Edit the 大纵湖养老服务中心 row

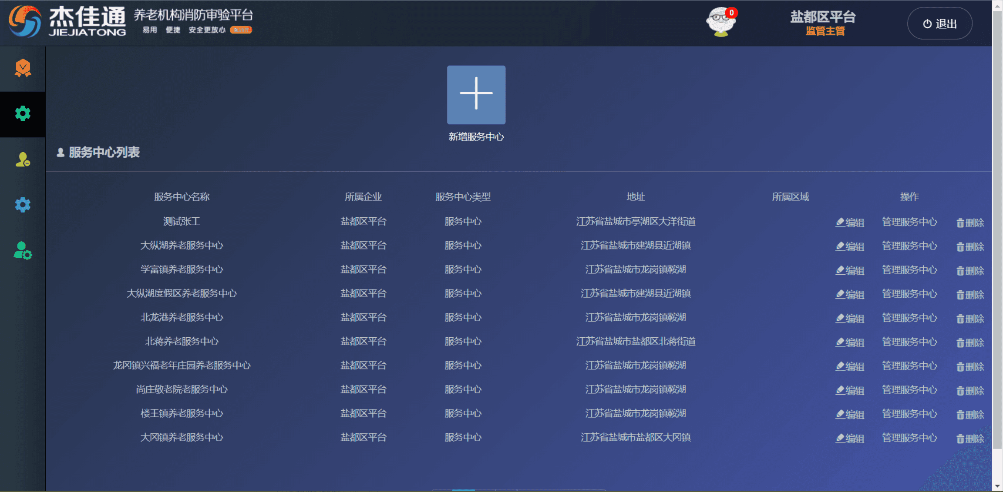point(850,246)
